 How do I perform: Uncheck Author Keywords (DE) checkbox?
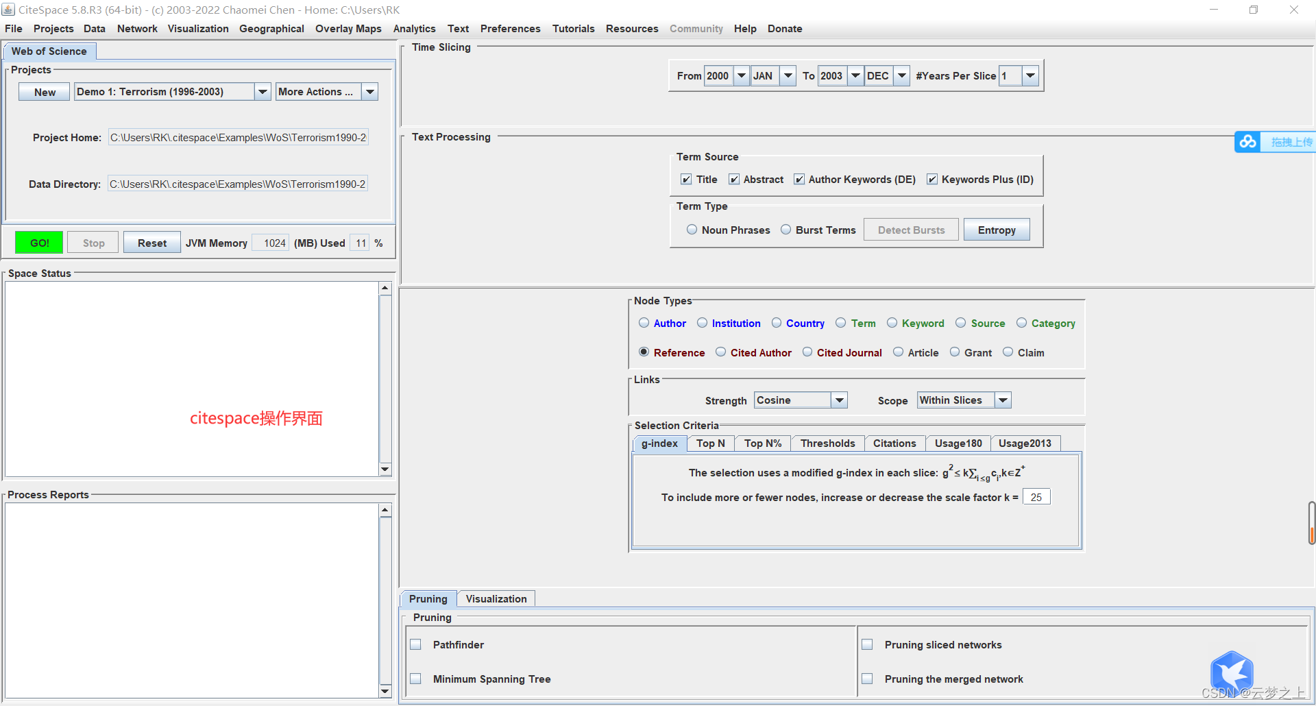[x=799, y=180]
